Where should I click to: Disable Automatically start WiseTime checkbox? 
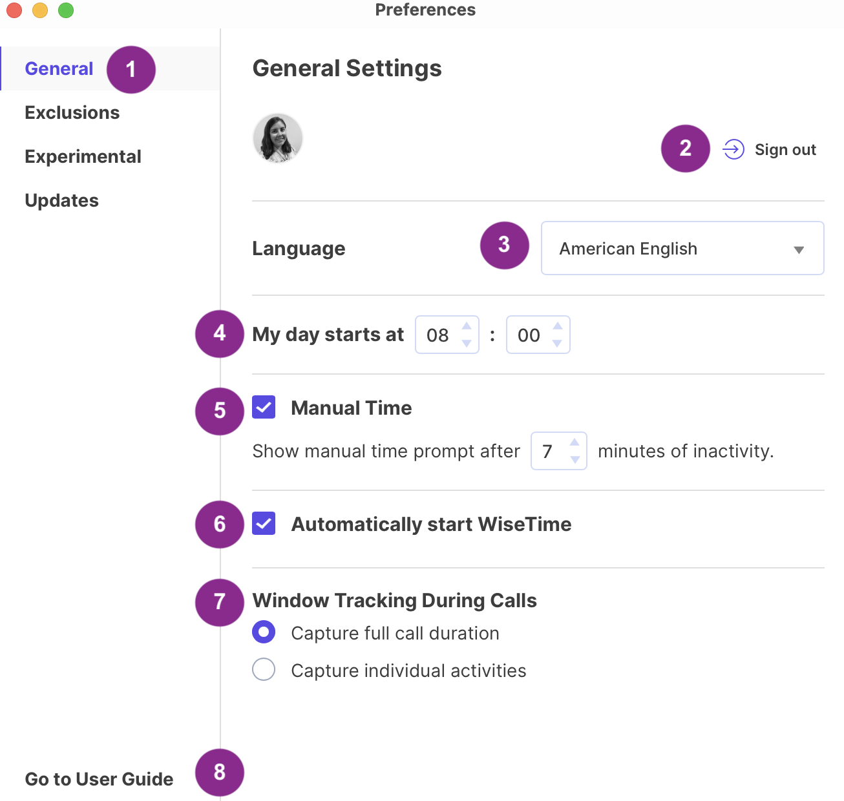coord(264,524)
